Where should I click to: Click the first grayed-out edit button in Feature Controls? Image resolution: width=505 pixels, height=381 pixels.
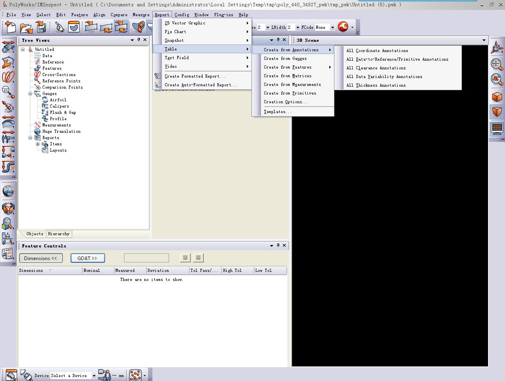[185, 258]
